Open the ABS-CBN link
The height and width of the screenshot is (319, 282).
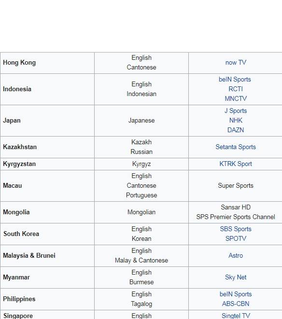click(x=236, y=304)
